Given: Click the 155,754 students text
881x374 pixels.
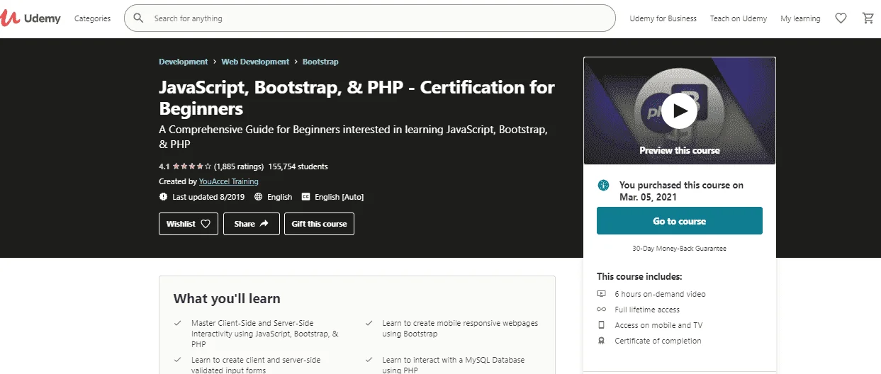Looking at the screenshot, I should click(x=298, y=166).
